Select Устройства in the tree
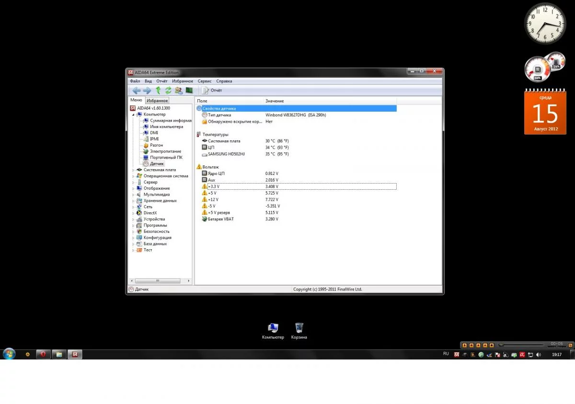The image size is (575, 404). tap(151, 219)
